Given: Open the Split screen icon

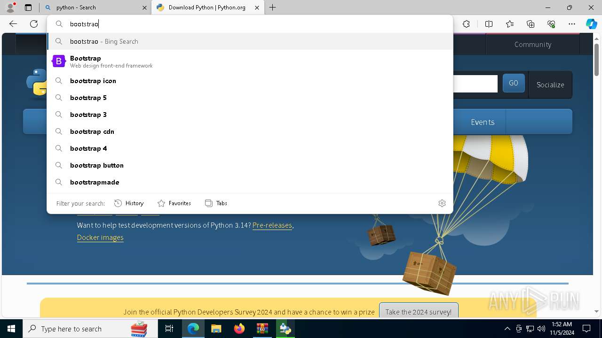Looking at the screenshot, I should click(x=489, y=24).
